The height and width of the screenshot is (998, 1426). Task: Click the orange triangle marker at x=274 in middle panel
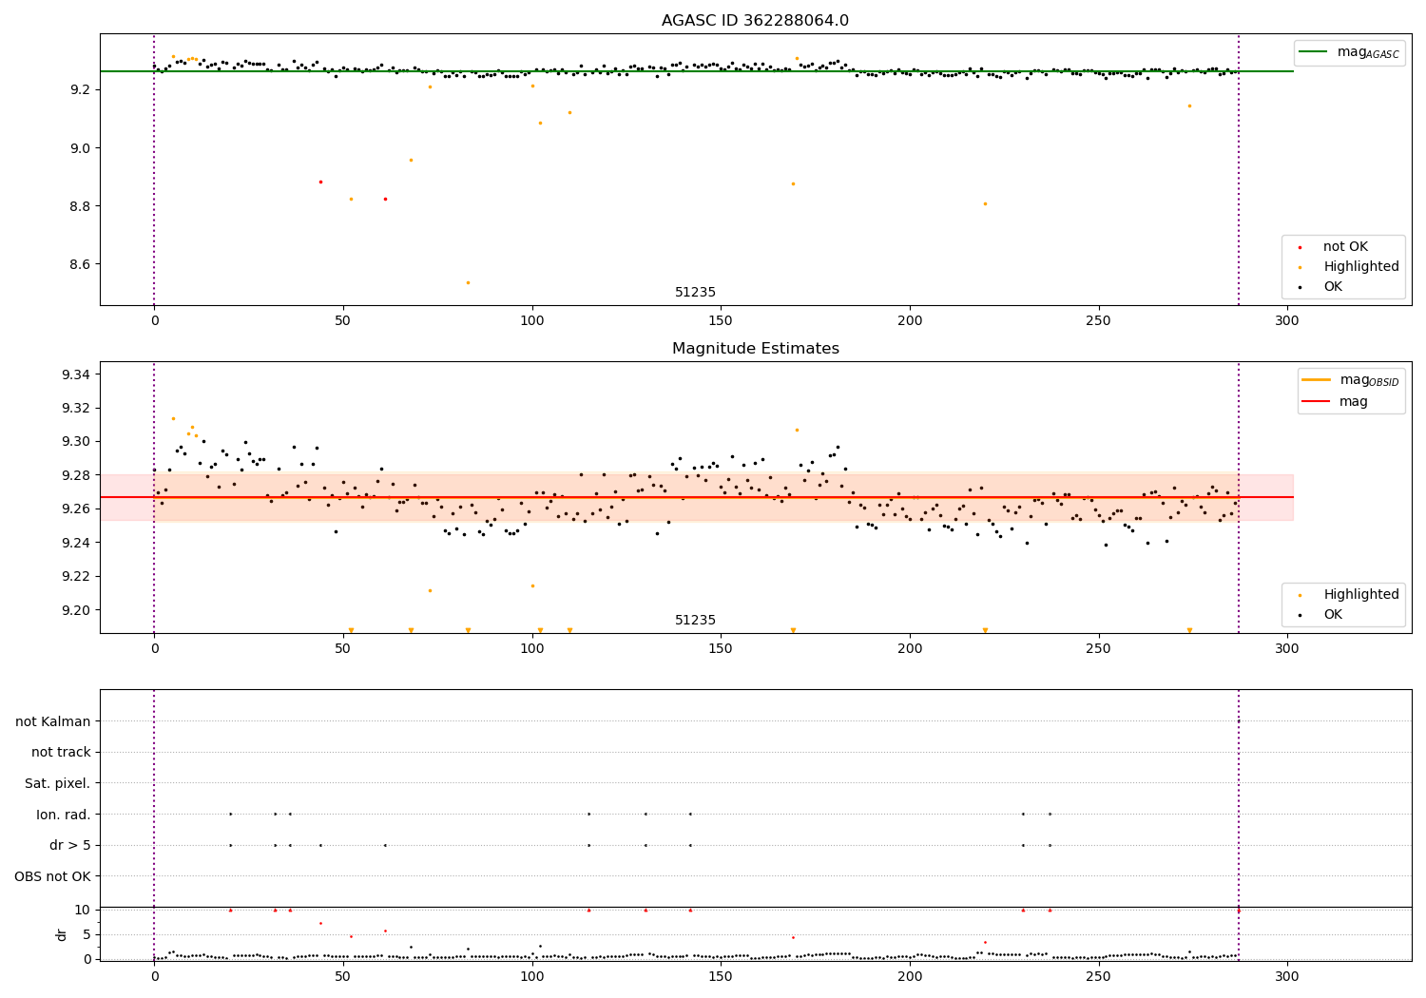(x=1189, y=630)
